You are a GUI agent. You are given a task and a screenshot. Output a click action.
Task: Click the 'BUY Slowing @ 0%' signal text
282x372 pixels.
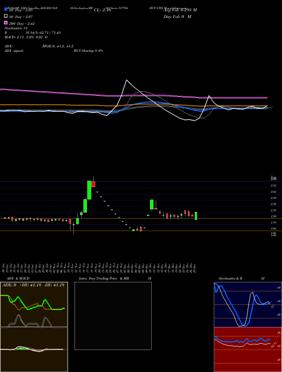(x=89, y=51)
